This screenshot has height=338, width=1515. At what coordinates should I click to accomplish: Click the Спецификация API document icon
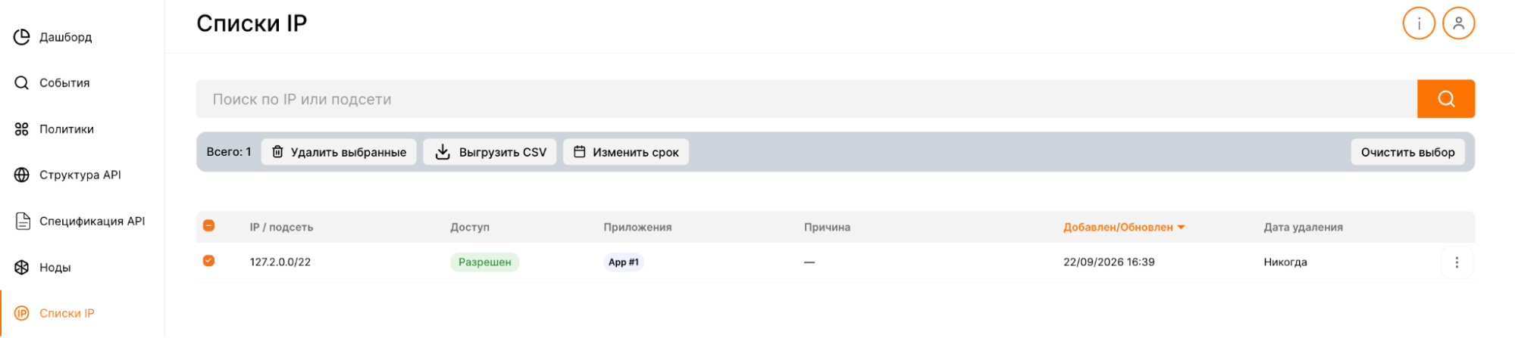23,221
